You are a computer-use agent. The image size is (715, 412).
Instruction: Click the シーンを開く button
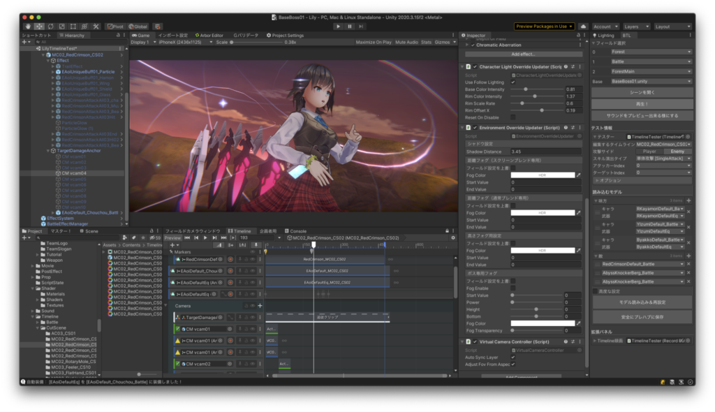click(x=642, y=92)
